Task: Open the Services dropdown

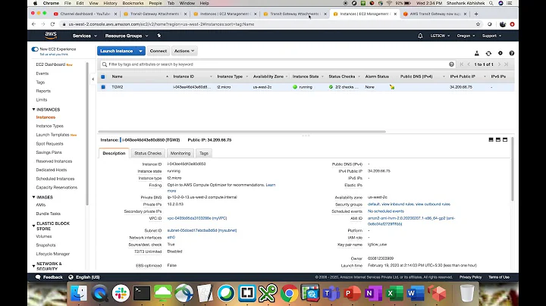Action: tap(85, 36)
